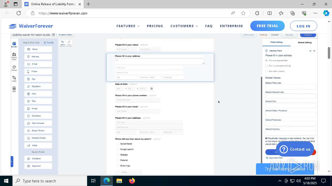Image resolution: width=332 pixels, height=186 pixels.
Task: Check 'Also collect country' option
Action: coord(266,71)
